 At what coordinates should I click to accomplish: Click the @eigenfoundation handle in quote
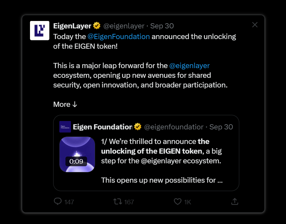coord(173,127)
